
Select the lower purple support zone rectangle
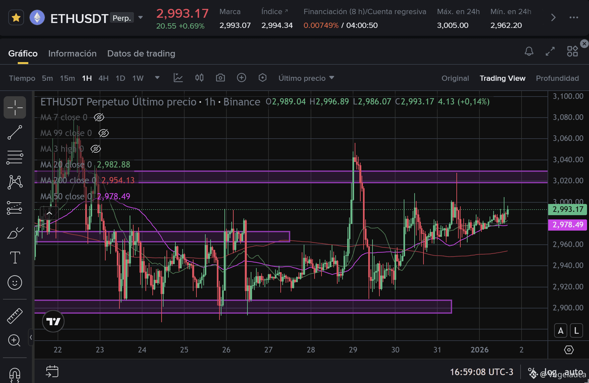[x=243, y=306]
